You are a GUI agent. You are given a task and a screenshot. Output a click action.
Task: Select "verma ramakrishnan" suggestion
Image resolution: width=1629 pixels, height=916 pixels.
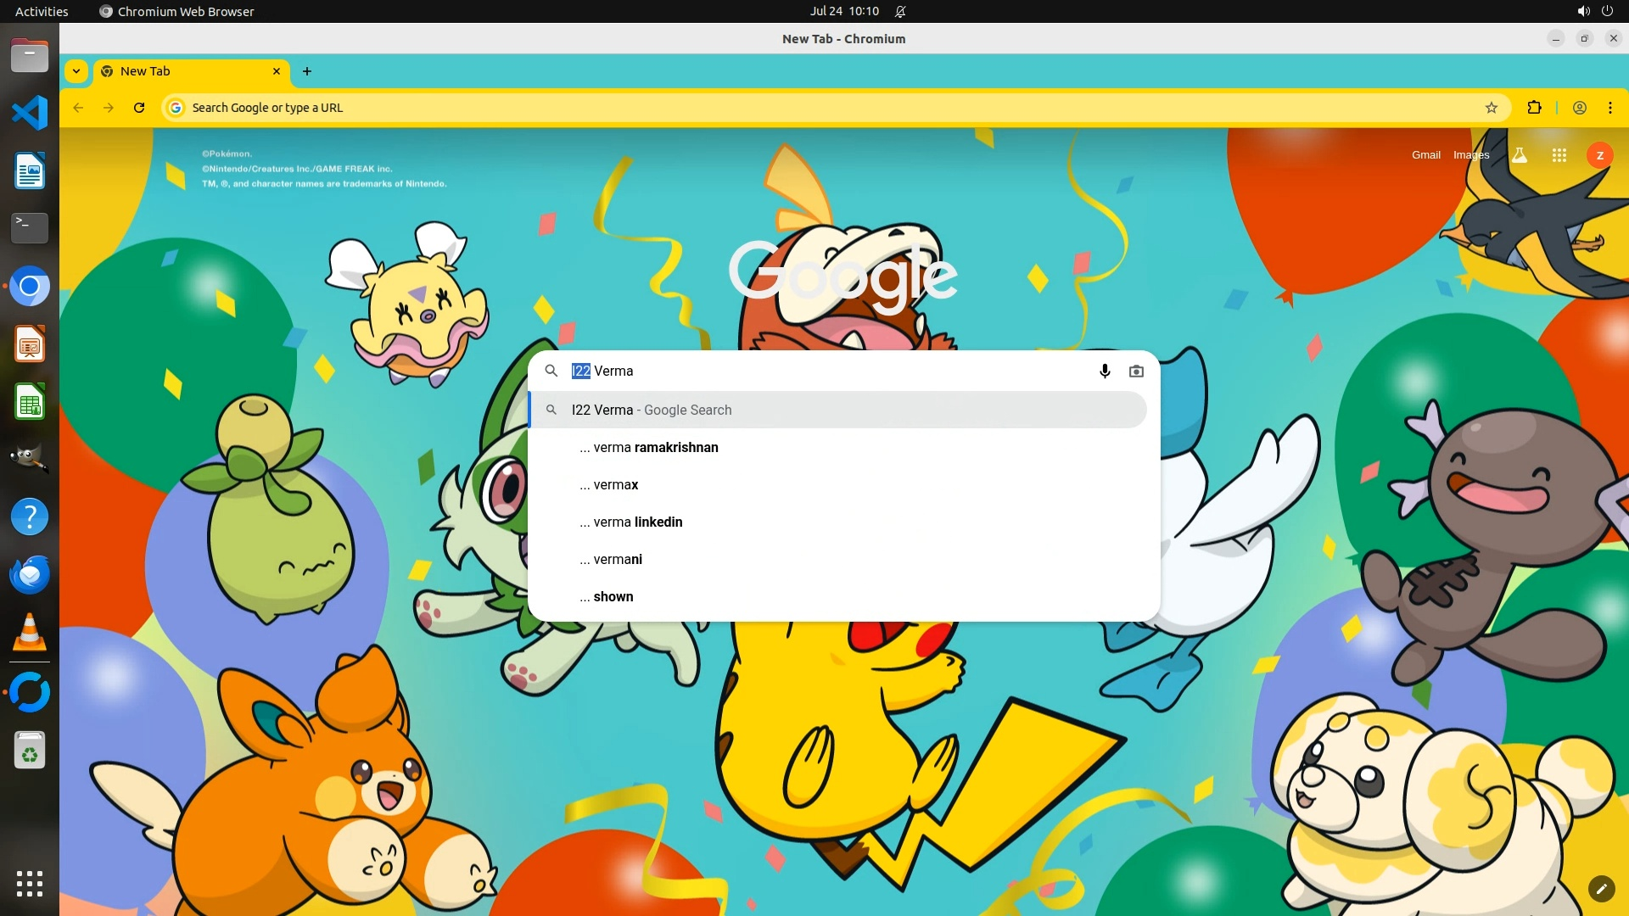click(655, 448)
